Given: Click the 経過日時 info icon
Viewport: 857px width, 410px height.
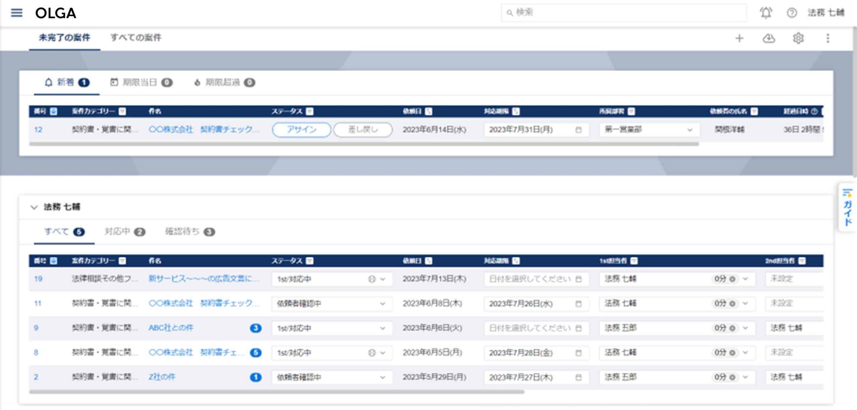Looking at the screenshot, I should pyautogui.click(x=814, y=111).
